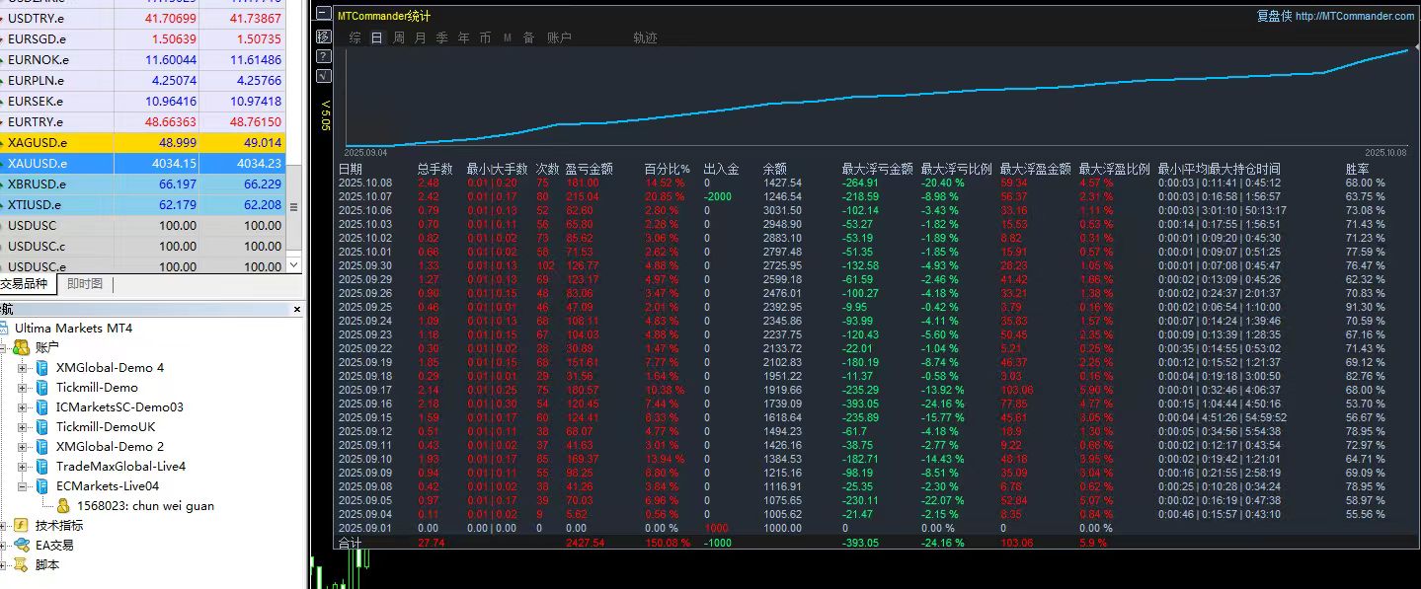
Task: Click the 移 move panel icon
Action: (323, 37)
